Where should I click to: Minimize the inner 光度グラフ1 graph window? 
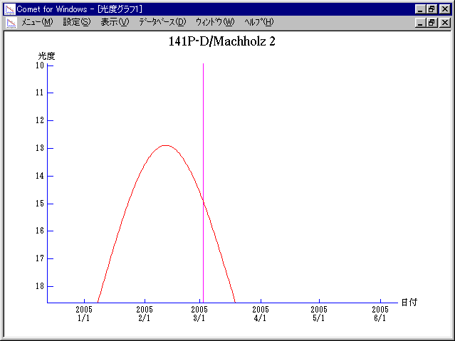420,22
